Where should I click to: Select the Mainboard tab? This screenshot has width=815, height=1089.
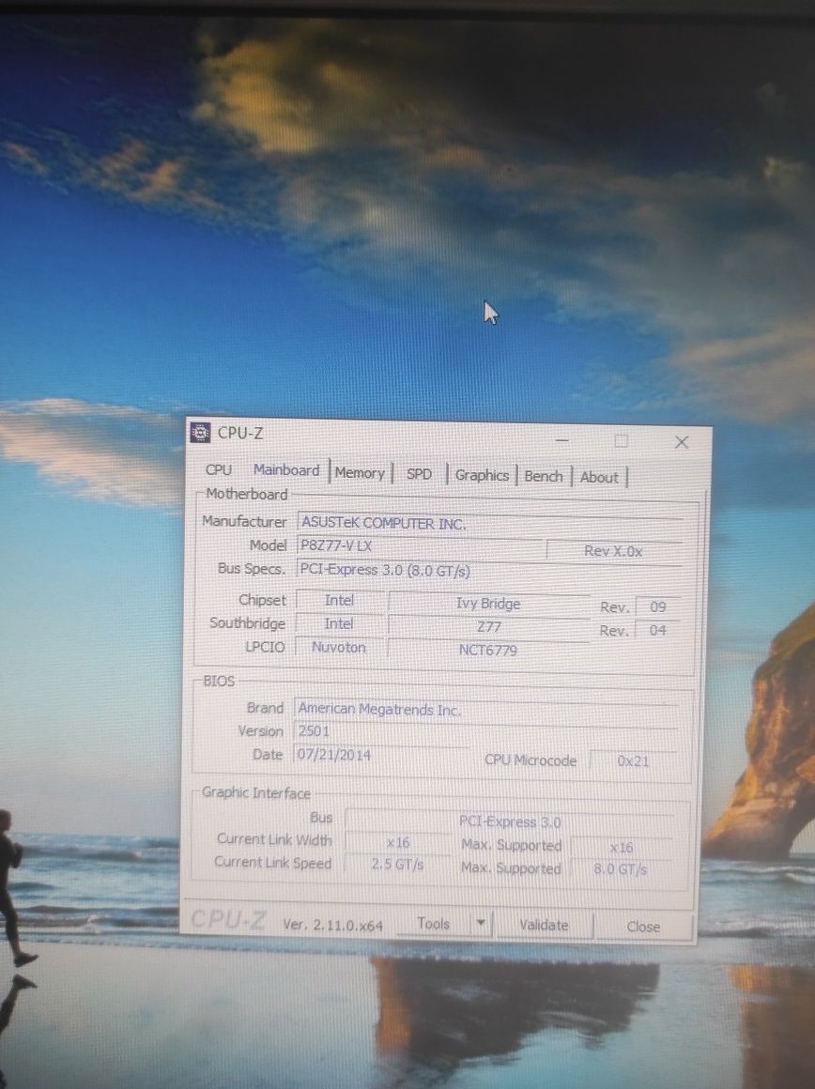pos(286,470)
